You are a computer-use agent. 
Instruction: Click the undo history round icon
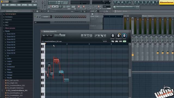click(135, 2)
